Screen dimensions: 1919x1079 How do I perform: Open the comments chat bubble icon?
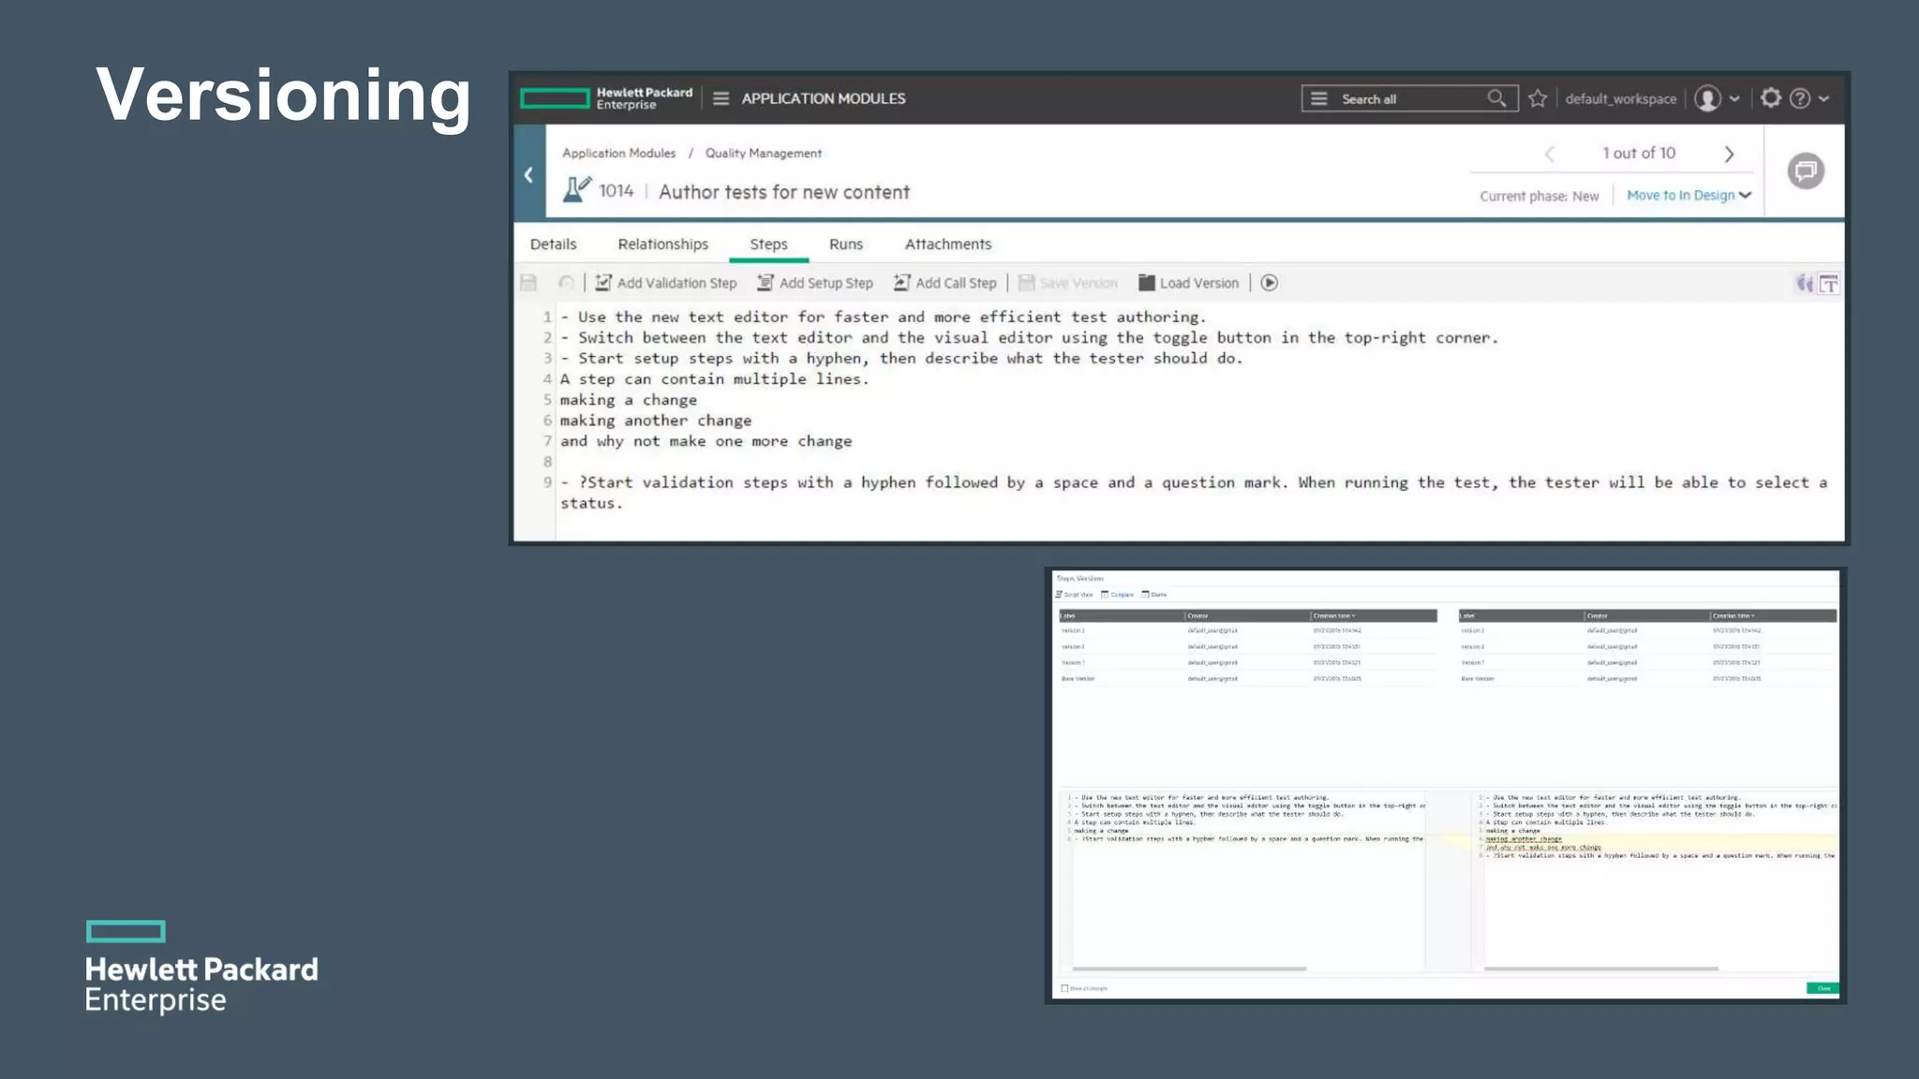1806,170
